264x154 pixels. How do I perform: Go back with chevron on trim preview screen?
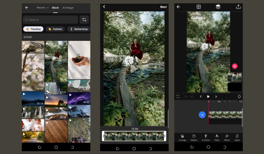(x=104, y=7)
